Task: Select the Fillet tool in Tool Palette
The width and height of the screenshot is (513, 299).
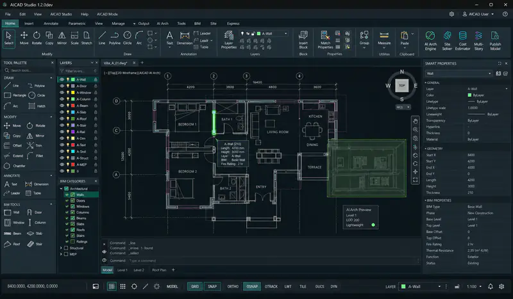Action: pyautogui.click(x=35, y=156)
